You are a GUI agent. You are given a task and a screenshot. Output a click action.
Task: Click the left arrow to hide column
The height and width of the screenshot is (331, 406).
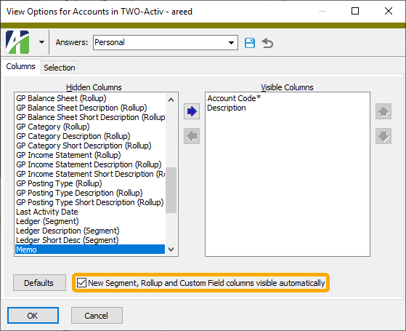click(192, 136)
